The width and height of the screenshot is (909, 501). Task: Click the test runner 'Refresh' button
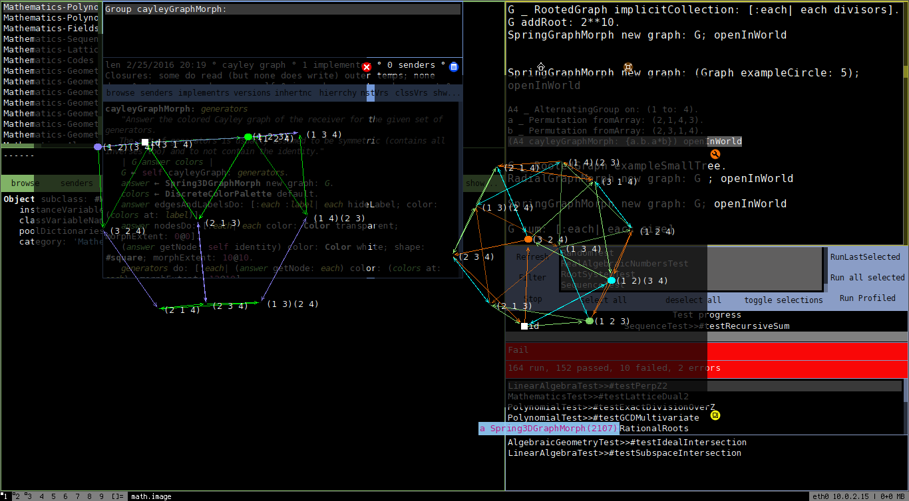point(532,256)
